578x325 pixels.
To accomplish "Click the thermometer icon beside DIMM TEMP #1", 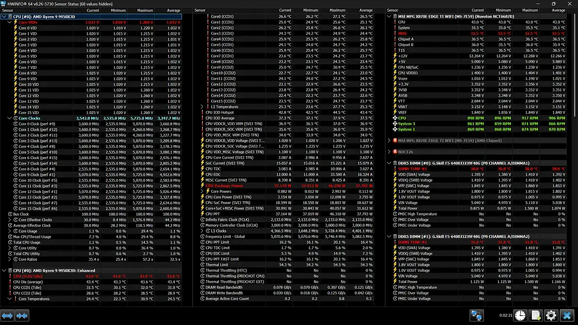I will pos(395,169).
